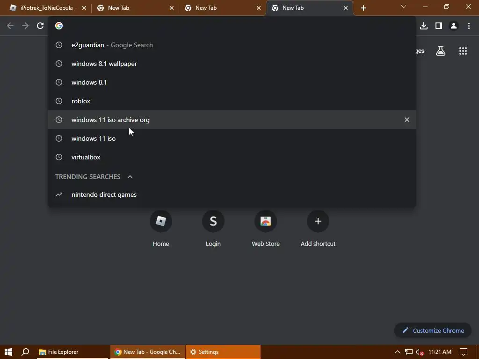The width and height of the screenshot is (479, 359).
Task: Open the Google apps grid
Action: [x=463, y=51]
